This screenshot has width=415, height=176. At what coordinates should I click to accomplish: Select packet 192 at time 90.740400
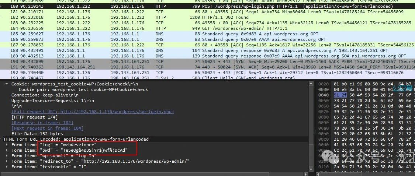coord(207,73)
